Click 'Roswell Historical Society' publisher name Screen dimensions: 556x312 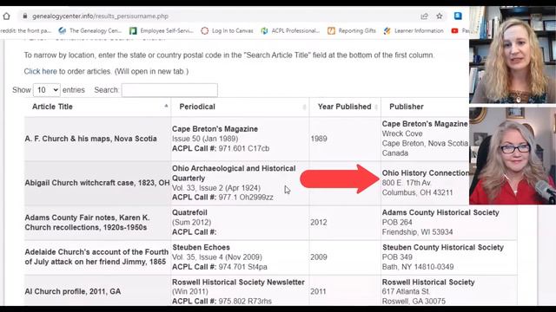(428, 283)
